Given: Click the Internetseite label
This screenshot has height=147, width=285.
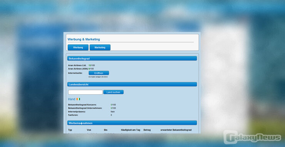Looking at the screenshot, I should tap(75, 73).
